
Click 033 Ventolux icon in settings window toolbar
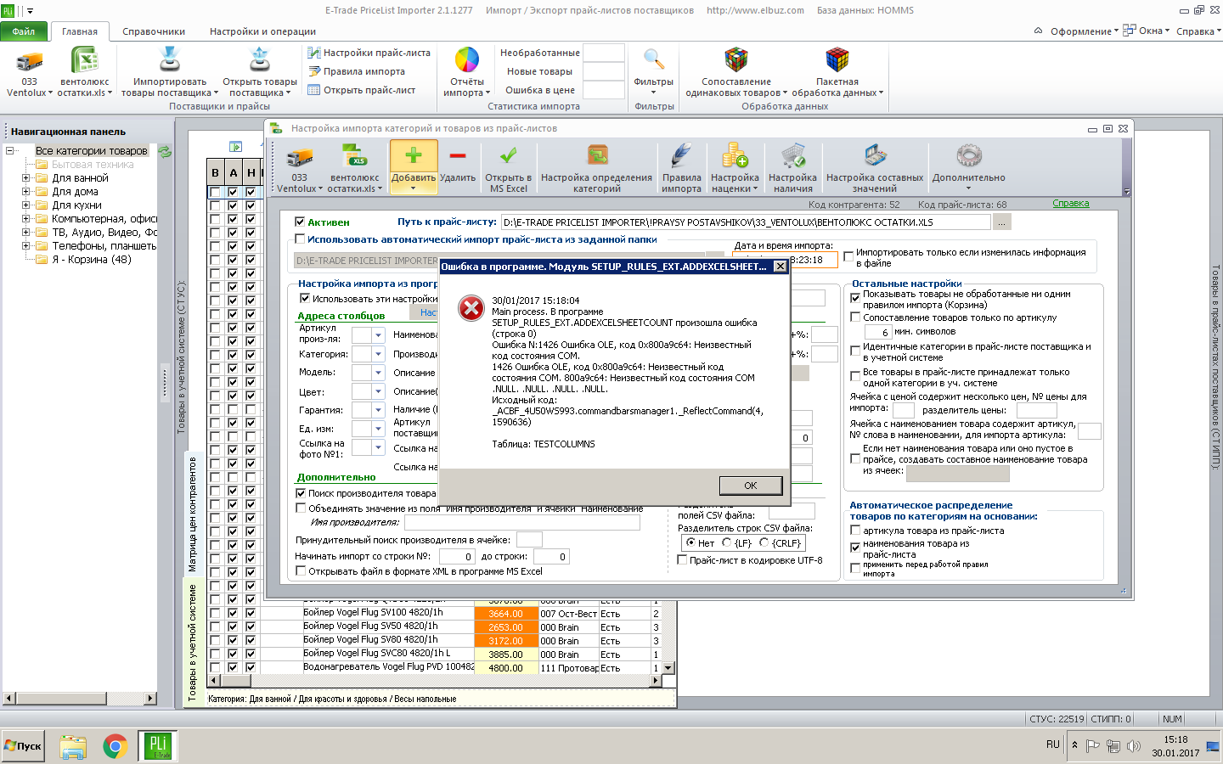pos(299,156)
